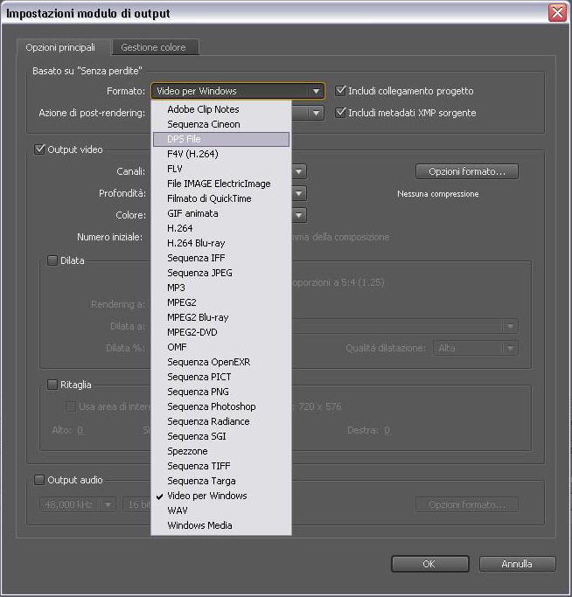Choose checked Video per Windows entry
This screenshot has width=572, height=597.
click(221, 496)
